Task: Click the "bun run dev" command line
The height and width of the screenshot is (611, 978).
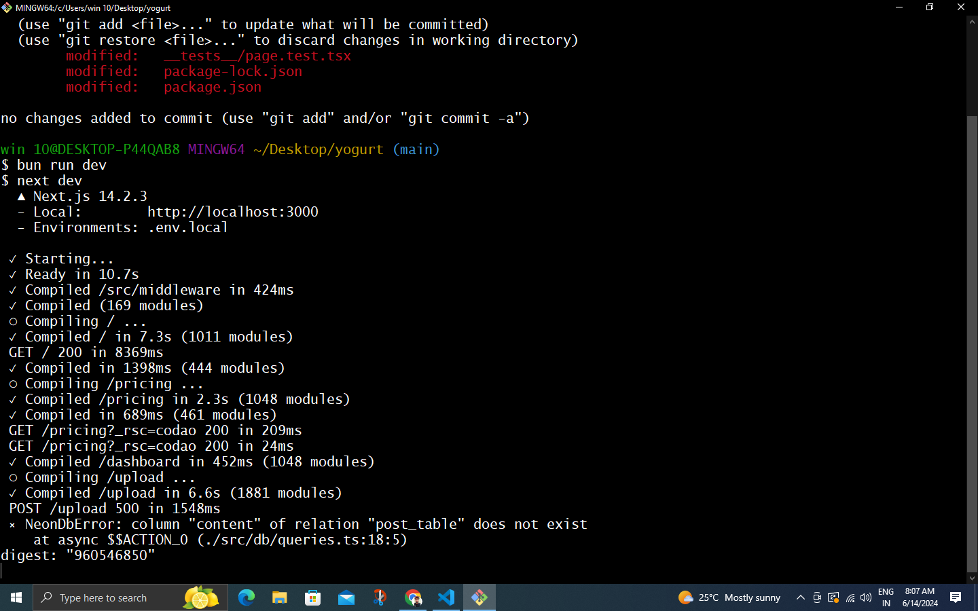Action: click(54, 165)
